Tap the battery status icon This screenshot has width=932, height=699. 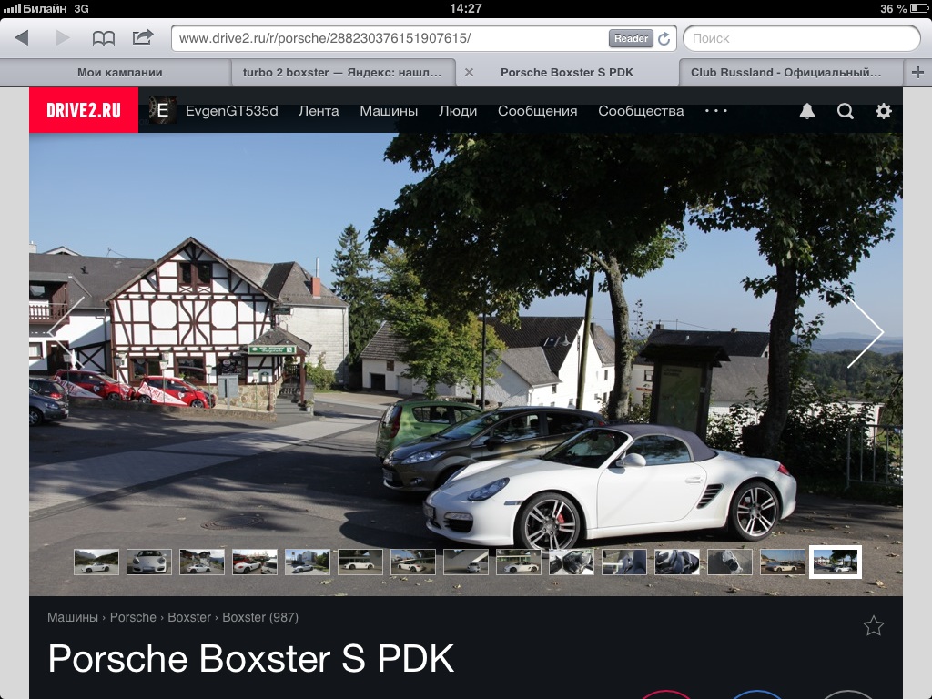coord(919,8)
